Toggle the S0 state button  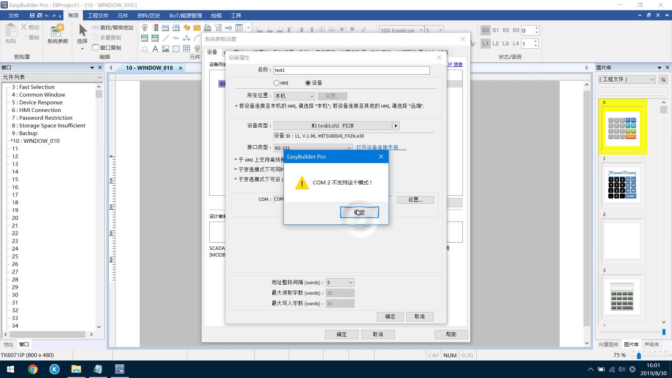pos(485,30)
